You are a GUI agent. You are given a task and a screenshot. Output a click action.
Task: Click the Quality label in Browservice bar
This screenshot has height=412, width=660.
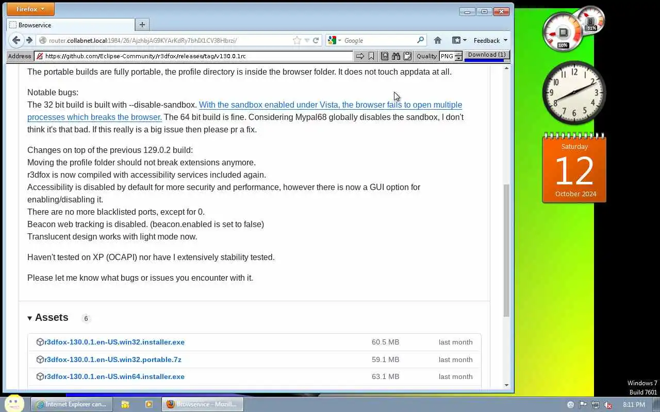[x=427, y=56]
